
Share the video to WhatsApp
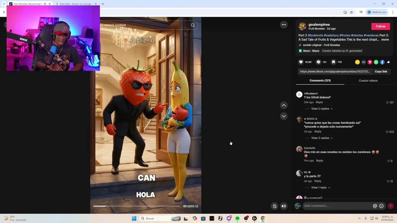coord(376,62)
